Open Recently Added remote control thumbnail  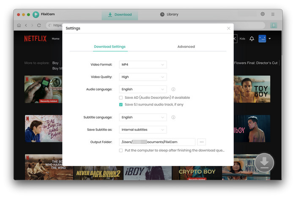click(x=43, y=90)
